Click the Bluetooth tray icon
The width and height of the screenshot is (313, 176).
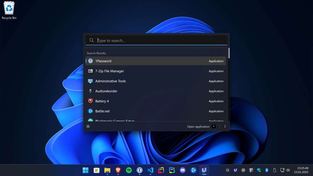(x=267, y=170)
